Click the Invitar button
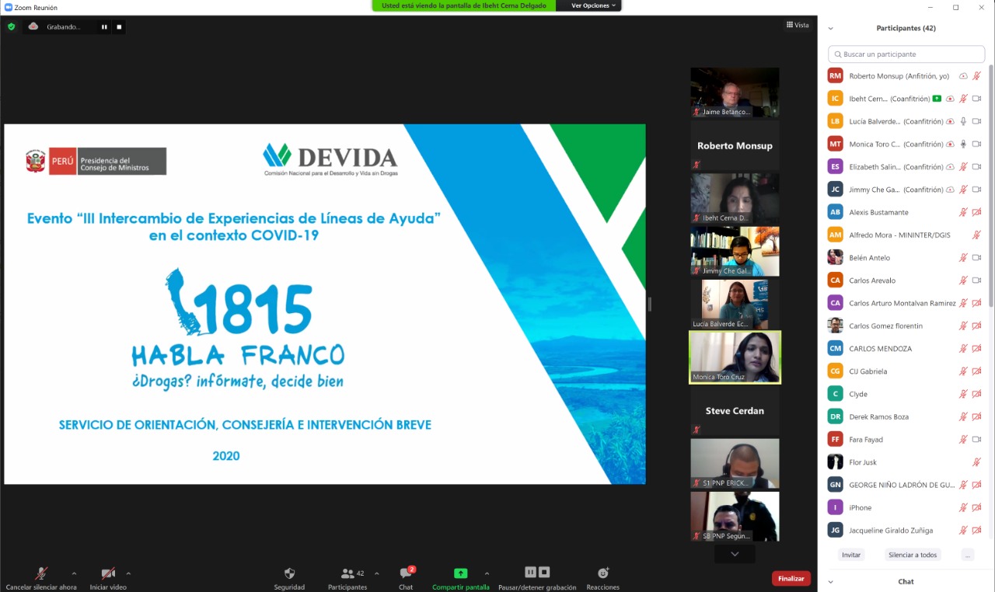Image resolution: width=995 pixels, height=592 pixels. (851, 555)
